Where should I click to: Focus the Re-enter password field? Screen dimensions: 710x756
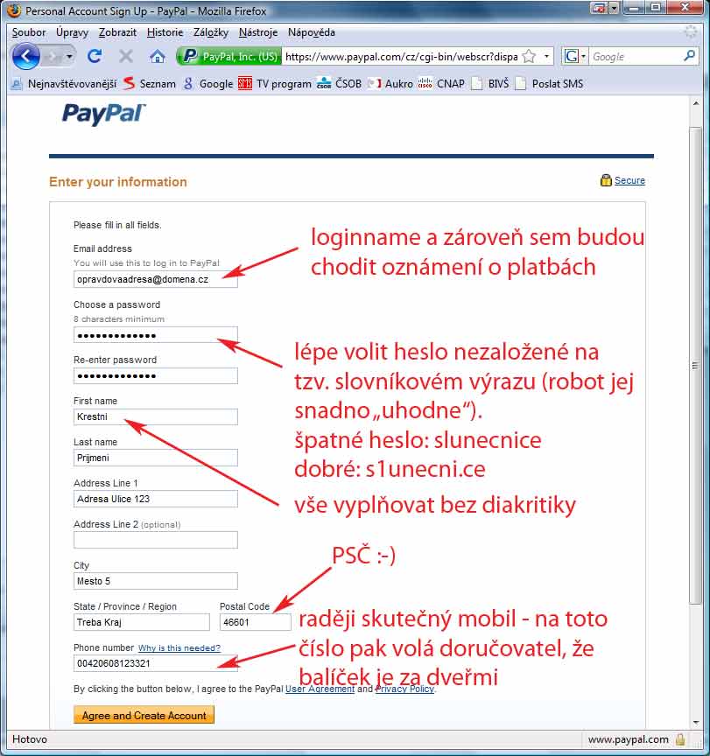(x=155, y=375)
